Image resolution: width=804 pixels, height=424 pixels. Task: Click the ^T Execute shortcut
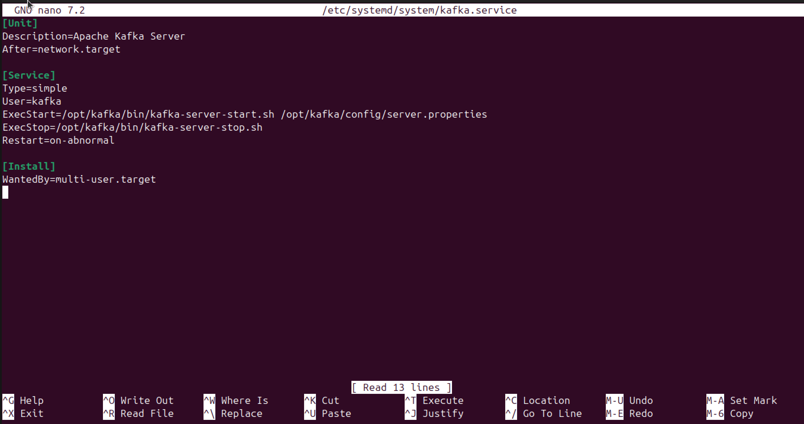(434, 400)
